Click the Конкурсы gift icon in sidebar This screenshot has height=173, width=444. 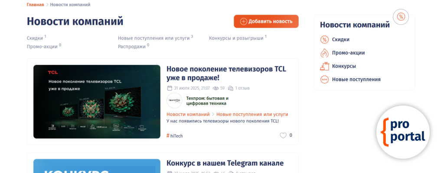click(324, 66)
